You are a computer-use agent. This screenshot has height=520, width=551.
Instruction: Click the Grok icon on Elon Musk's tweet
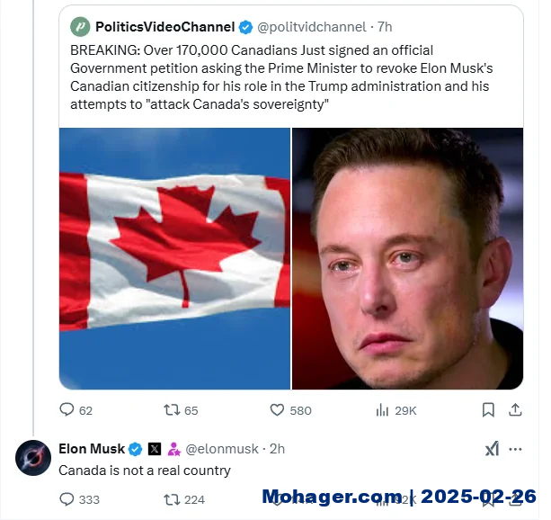click(x=492, y=449)
